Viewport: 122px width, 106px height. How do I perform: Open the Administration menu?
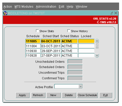(46, 7)
